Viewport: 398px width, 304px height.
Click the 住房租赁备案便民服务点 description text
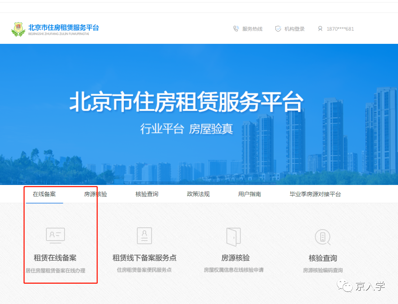click(144, 270)
